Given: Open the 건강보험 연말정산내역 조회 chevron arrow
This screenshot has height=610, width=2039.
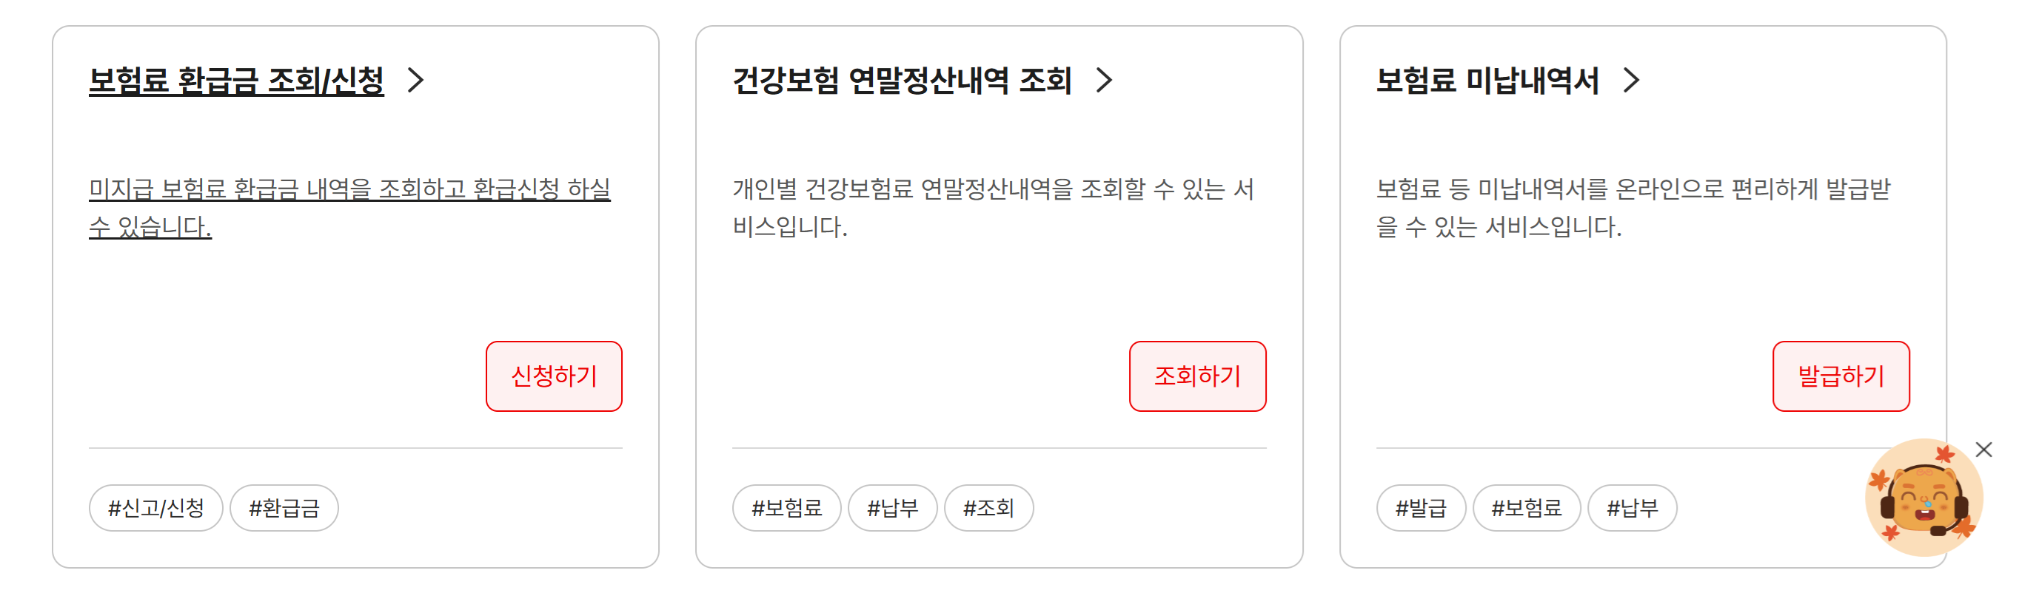Looking at the screenshot, I should click(x=1106, y=80).
